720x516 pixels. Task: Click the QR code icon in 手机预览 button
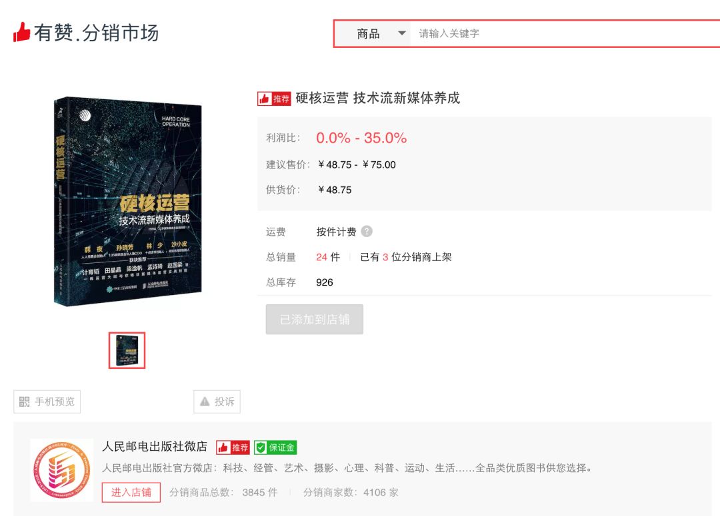(23, 401)
